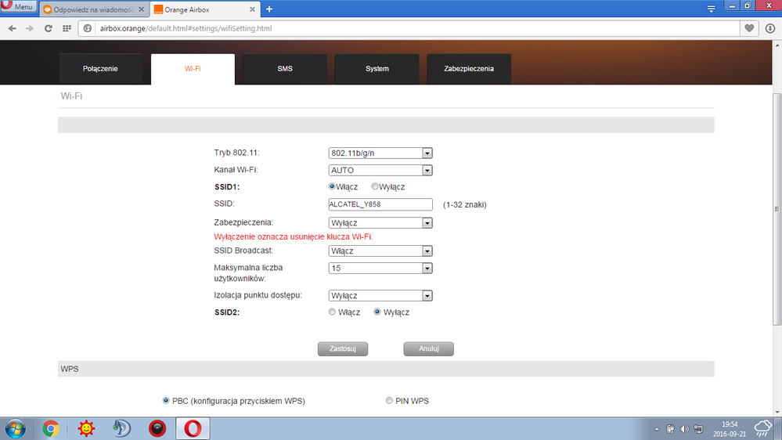782x440 pixels.
Task: Click the SSID name input field
Action: (x=380, y=204)
